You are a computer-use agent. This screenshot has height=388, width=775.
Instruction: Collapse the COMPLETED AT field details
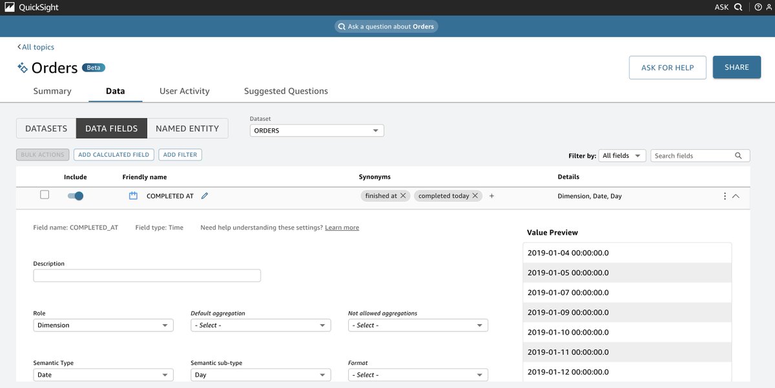click(736, 196)
